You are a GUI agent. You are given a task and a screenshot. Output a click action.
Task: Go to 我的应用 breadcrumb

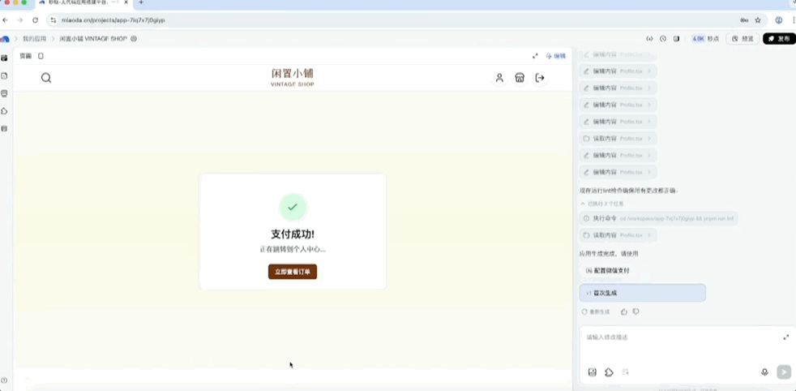[33, 38]
